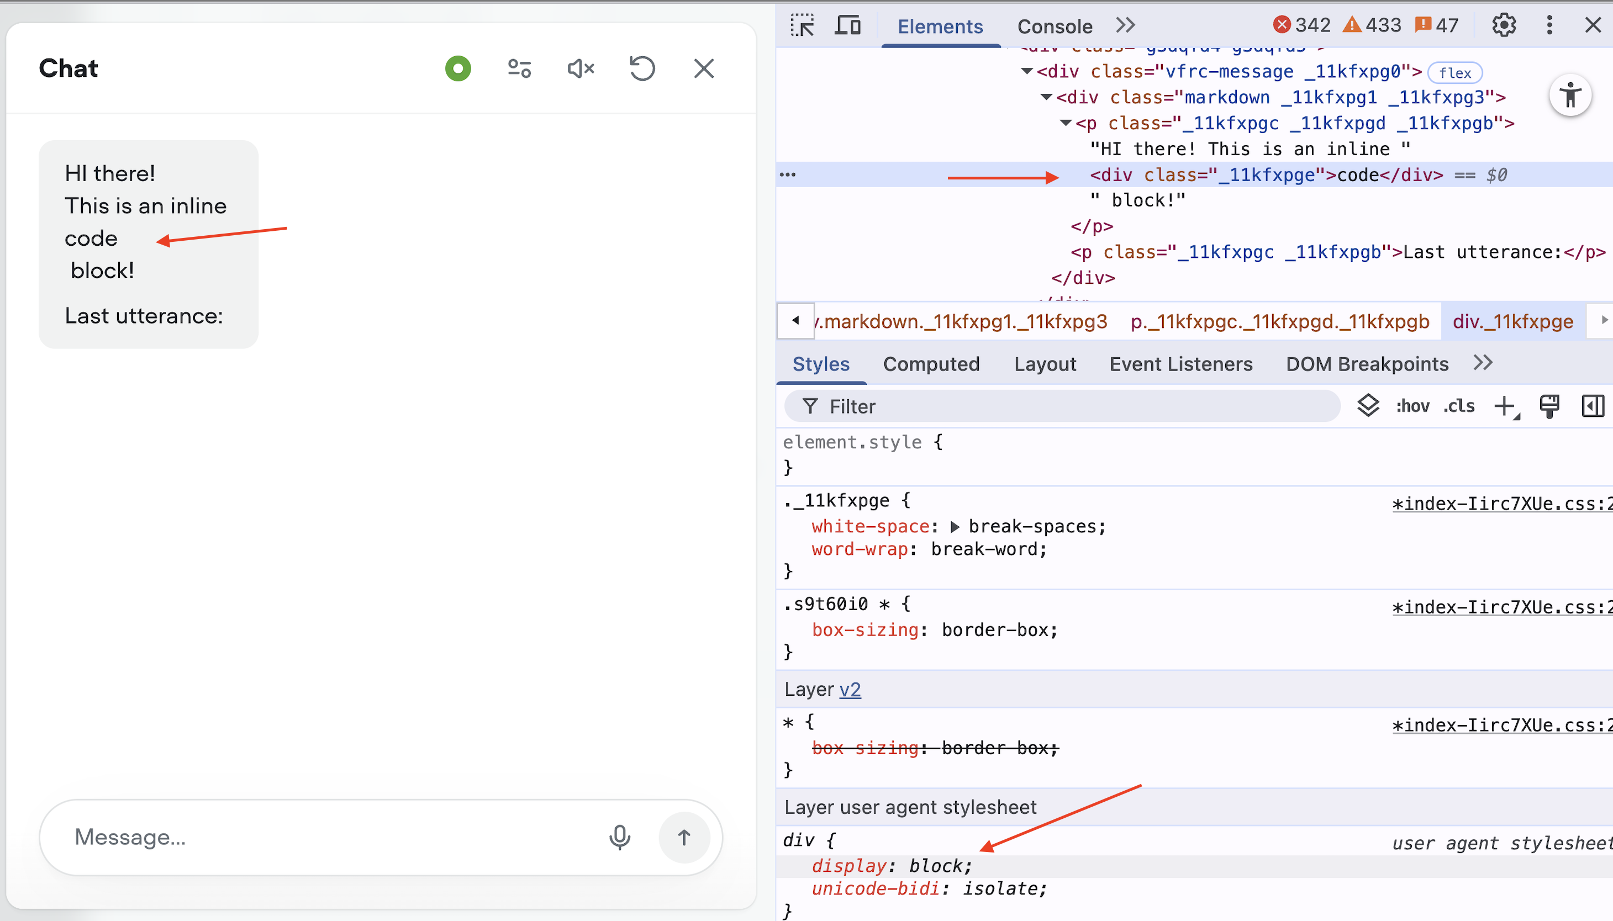Open rendering emulation paintbrush icon
This screenshot has height=921, width=1613.
pos(1549,406)
